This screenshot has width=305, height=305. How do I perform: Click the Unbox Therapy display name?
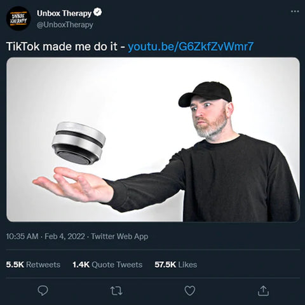click(64, 13)
